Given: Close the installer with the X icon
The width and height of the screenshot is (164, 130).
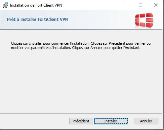Looking at the screenshot, I should click(x=156, y=5).
